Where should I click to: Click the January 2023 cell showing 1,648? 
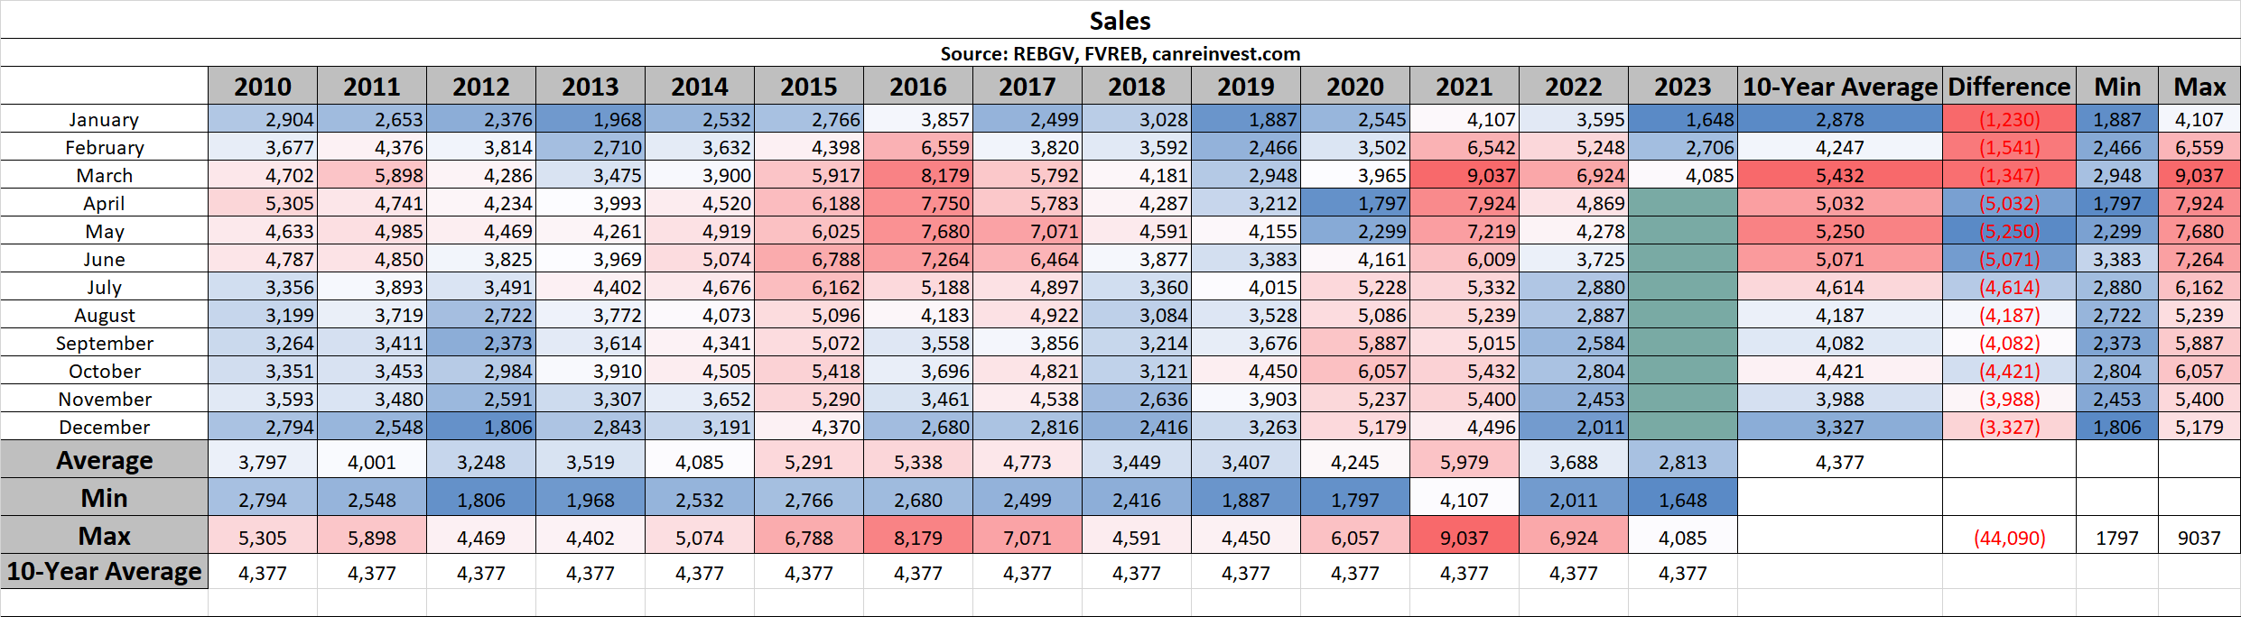pos(1682,119)
